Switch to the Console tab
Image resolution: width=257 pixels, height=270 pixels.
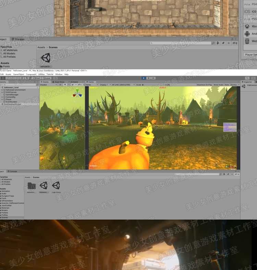[12, 171]
